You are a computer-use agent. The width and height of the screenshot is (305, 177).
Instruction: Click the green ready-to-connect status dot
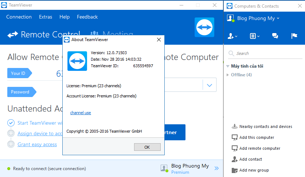point(9,169)
